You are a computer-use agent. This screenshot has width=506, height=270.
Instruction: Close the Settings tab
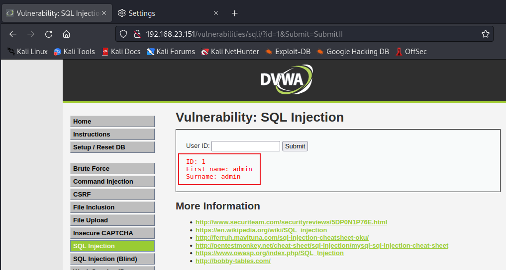tap(215, 13)
